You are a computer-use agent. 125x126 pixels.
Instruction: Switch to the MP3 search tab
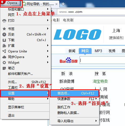pyautogui.click(x=98, y=51)
